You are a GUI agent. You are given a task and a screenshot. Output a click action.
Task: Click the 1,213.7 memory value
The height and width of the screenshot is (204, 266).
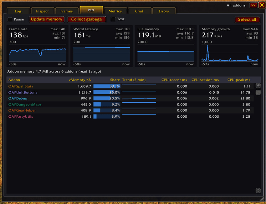[x=85, y=92]
